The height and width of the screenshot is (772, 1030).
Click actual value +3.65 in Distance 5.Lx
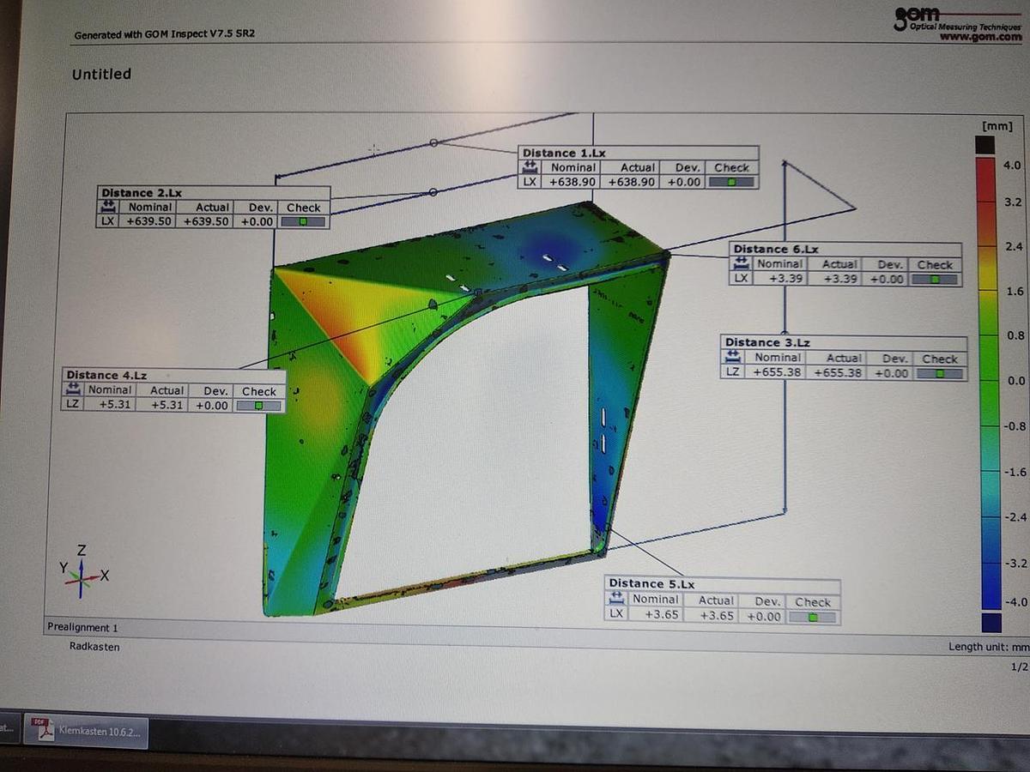point(719,616)
